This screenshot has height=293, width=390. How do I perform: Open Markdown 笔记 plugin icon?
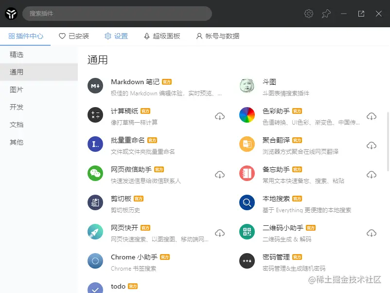(95, 86)
